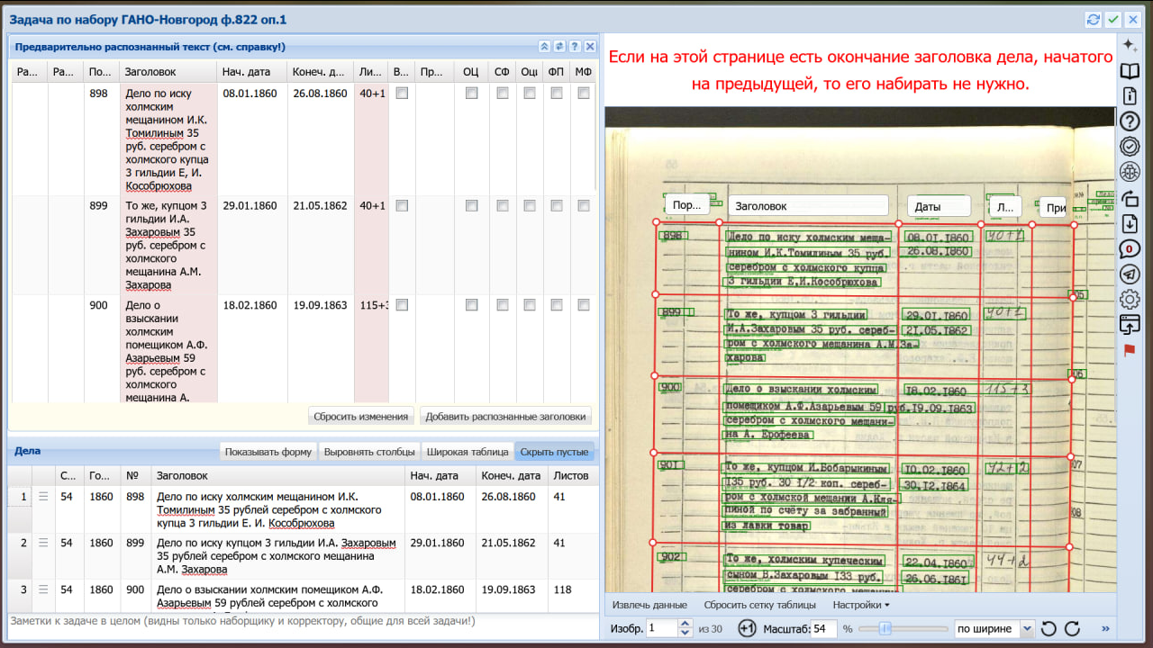Open the info document icon in sidebar

point(1130,95)
